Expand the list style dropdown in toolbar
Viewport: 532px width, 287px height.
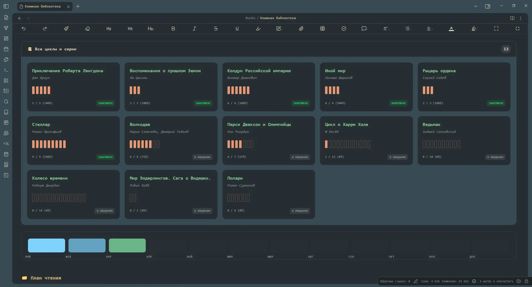(408, 29)
